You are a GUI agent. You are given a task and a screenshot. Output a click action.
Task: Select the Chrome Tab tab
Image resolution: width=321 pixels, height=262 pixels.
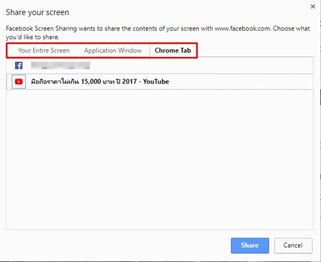coord(173,50)
